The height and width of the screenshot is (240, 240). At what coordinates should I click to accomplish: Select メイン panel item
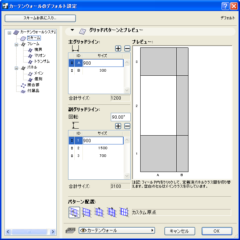coord(39,73)
